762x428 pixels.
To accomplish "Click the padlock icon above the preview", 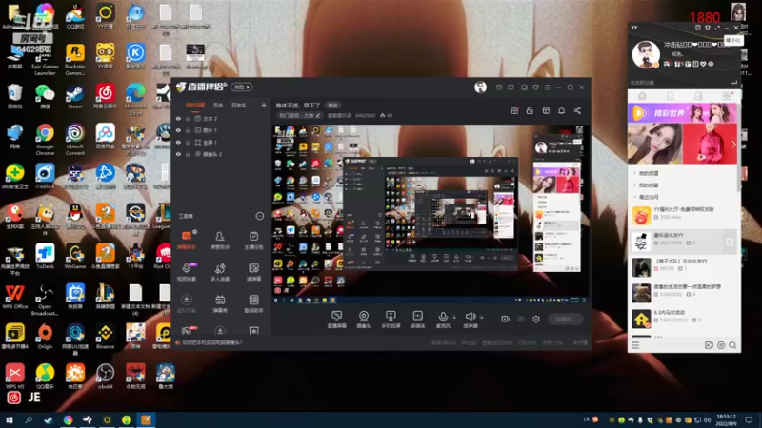I will click(x=530, y=110).
